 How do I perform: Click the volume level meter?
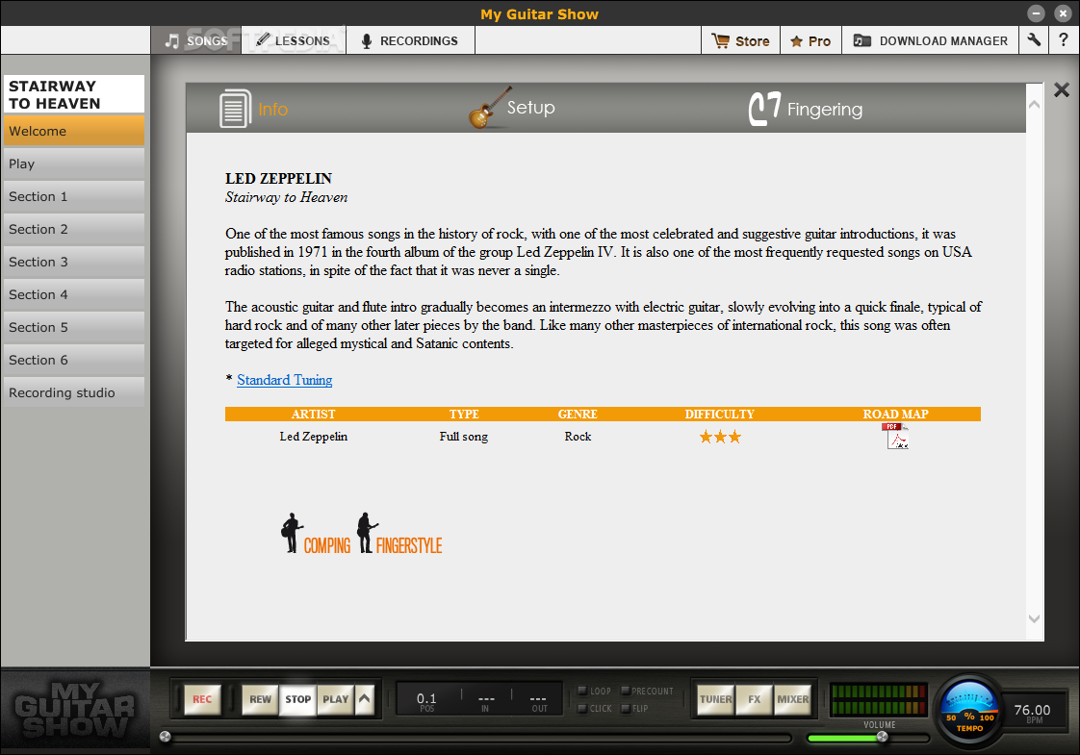(x=878, y=699)
